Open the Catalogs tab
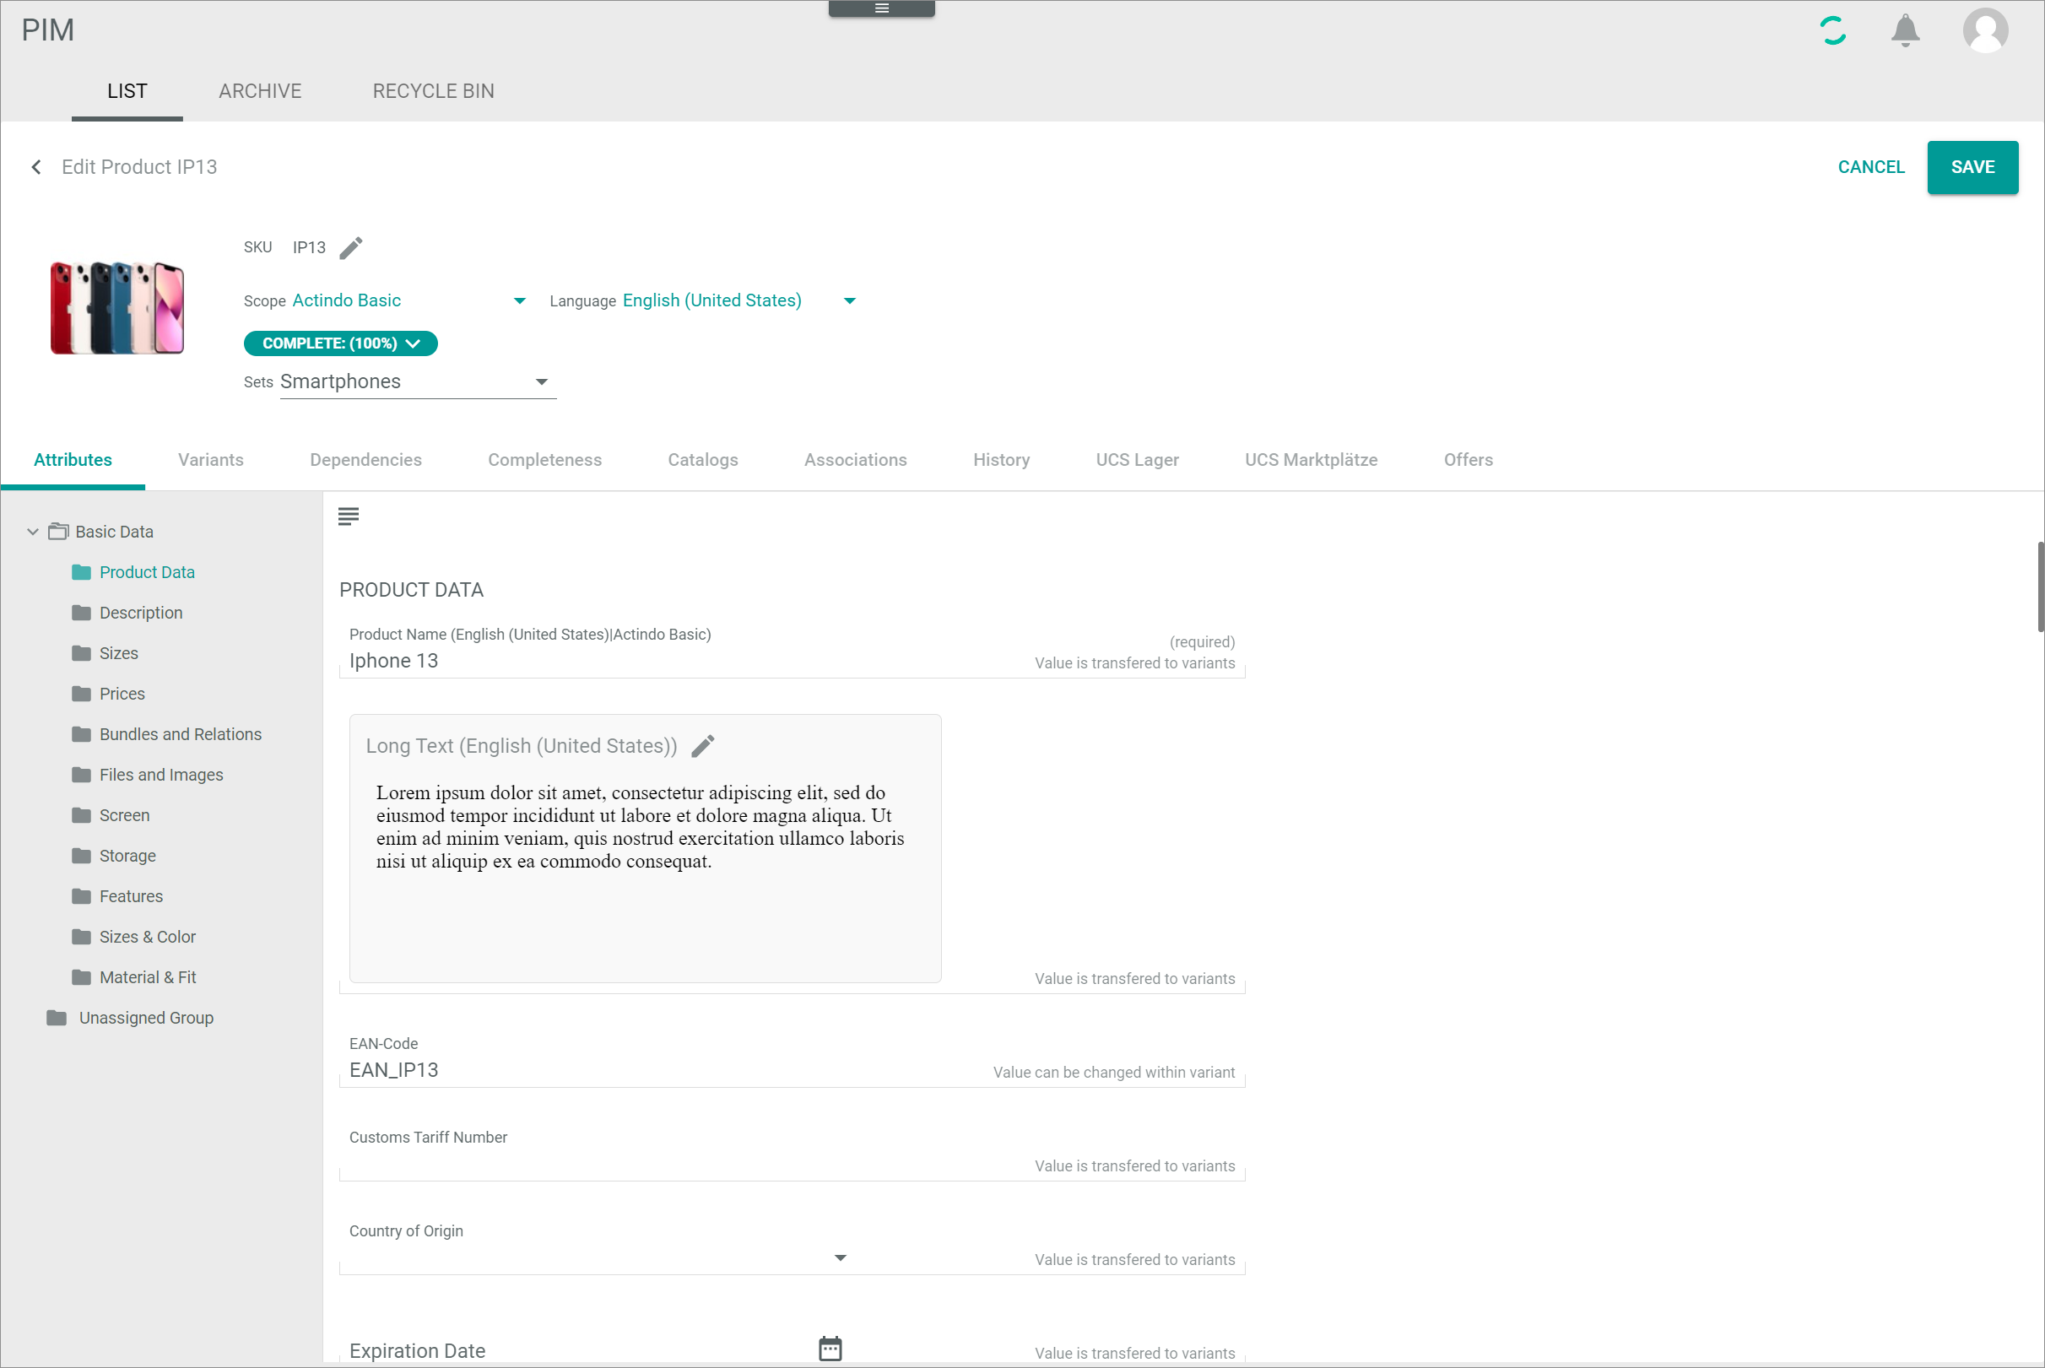The width and height of the screenshot is (2045, 1368). (703, 460)
